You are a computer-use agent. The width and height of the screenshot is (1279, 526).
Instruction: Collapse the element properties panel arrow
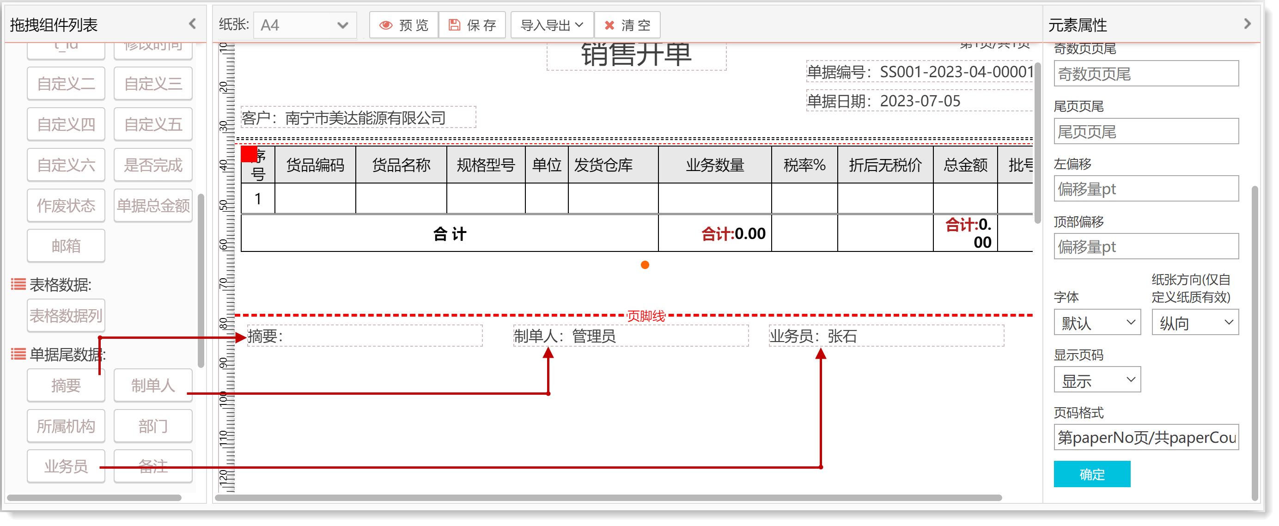(1247, 24)
